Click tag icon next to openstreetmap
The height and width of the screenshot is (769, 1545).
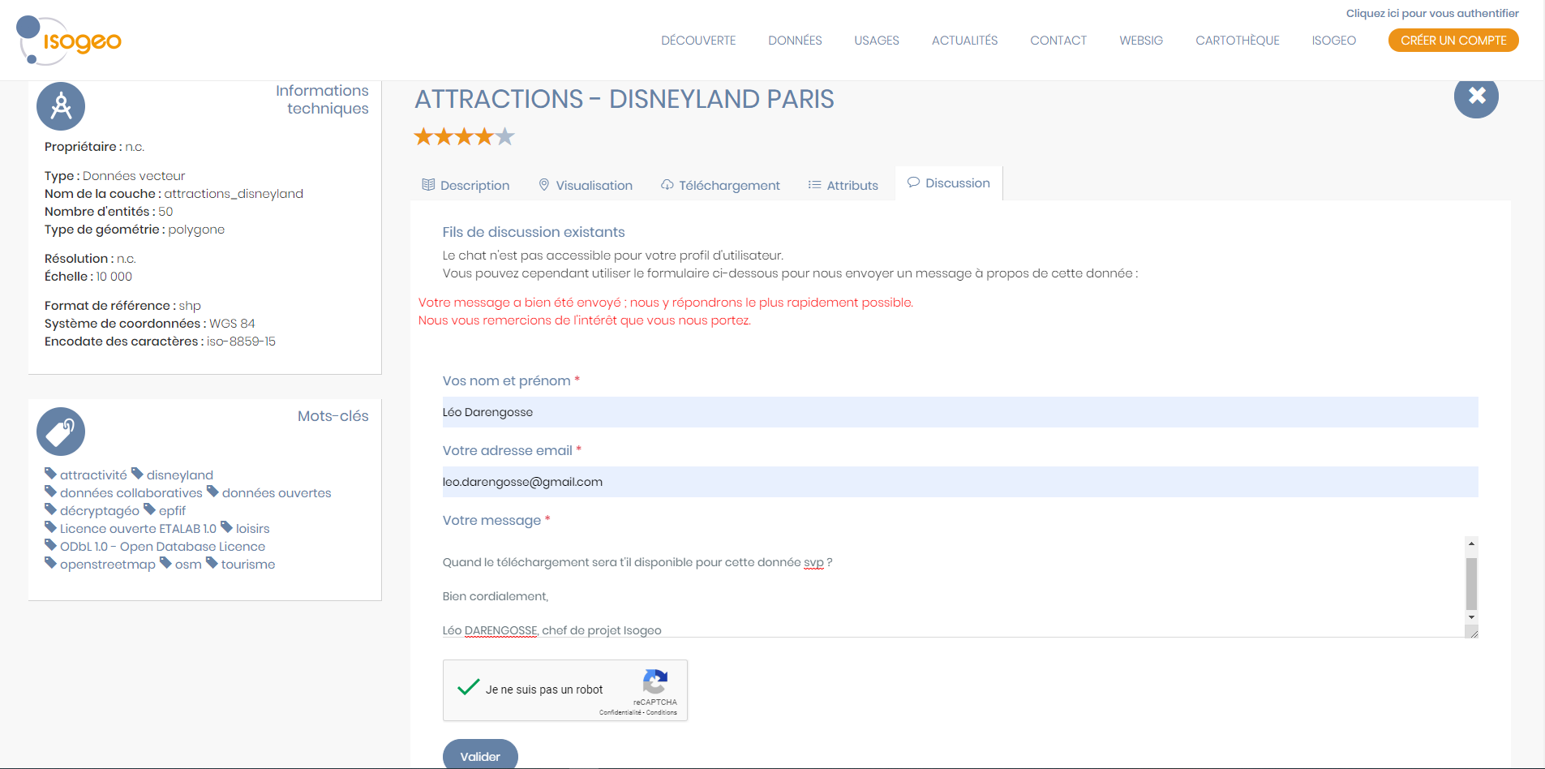(50, 563)
